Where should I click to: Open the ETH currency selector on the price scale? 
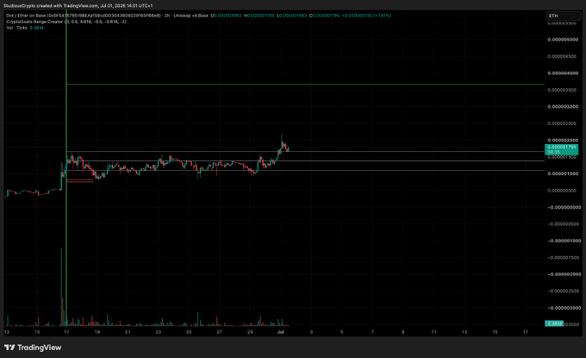coord(564,16)
